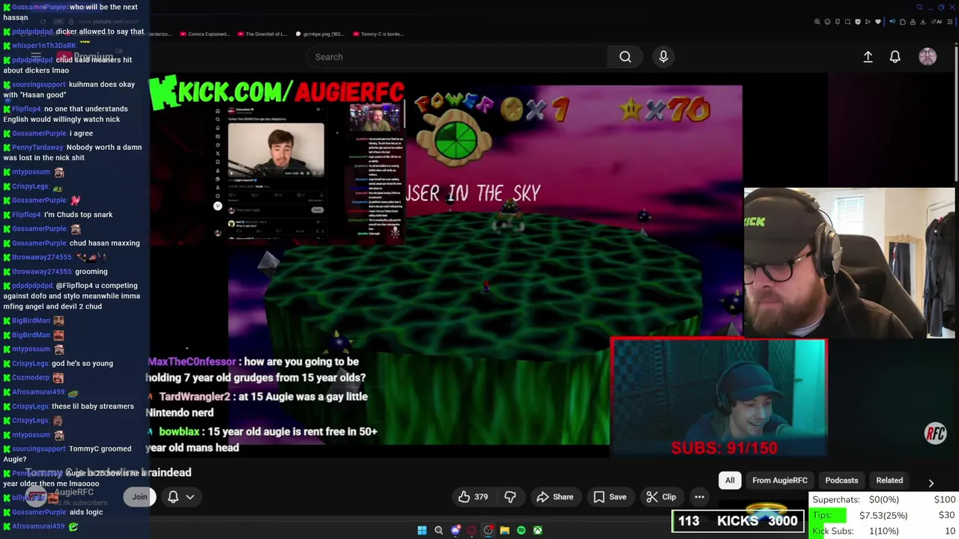Open the YouTube upload/create icon
The height and width of the screenshot is (539, 959).
click(x=868, y=57)
